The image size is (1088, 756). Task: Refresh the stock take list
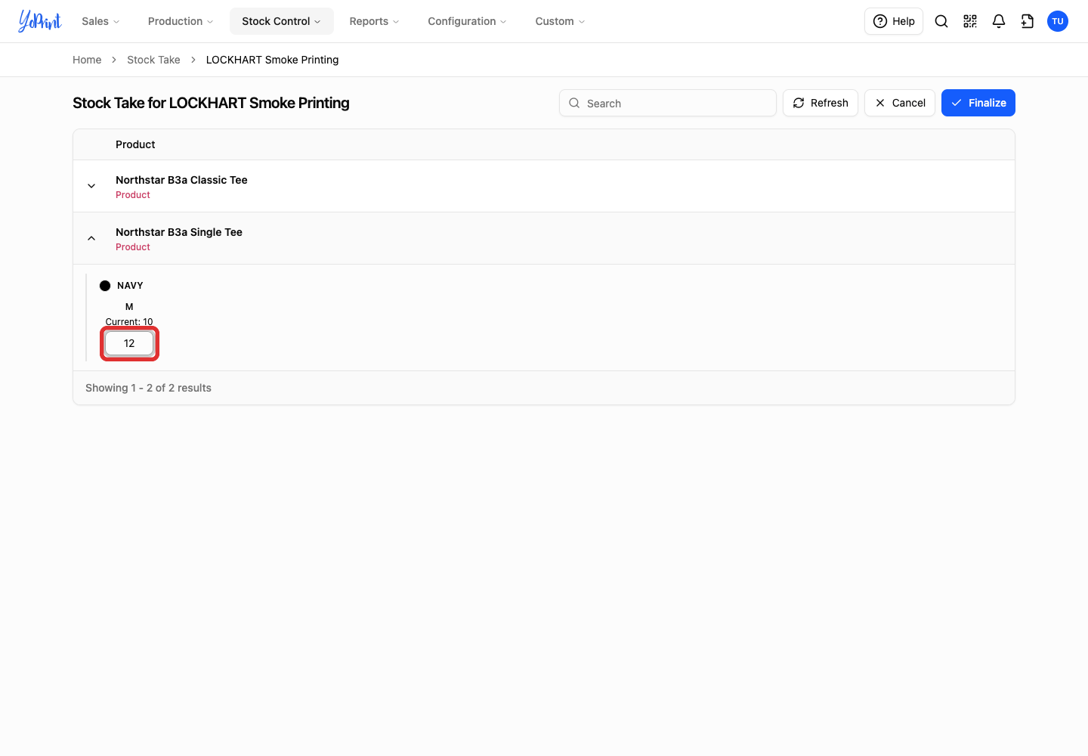click(821, 103)
